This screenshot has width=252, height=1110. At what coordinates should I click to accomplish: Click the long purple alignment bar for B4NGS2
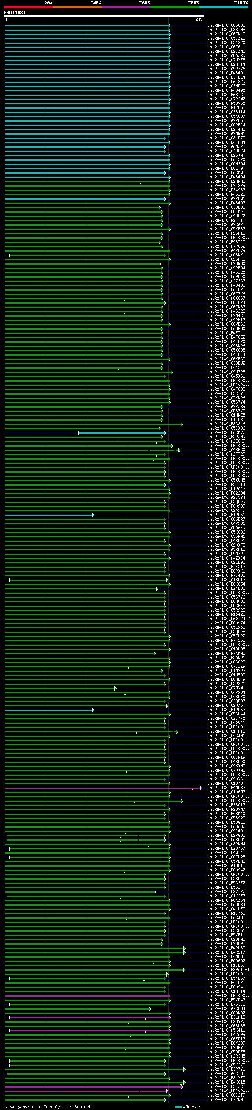[x=104, y=788]
